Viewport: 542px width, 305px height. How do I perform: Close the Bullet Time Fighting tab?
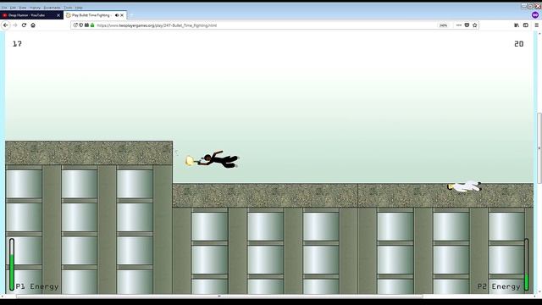point(122,15)
